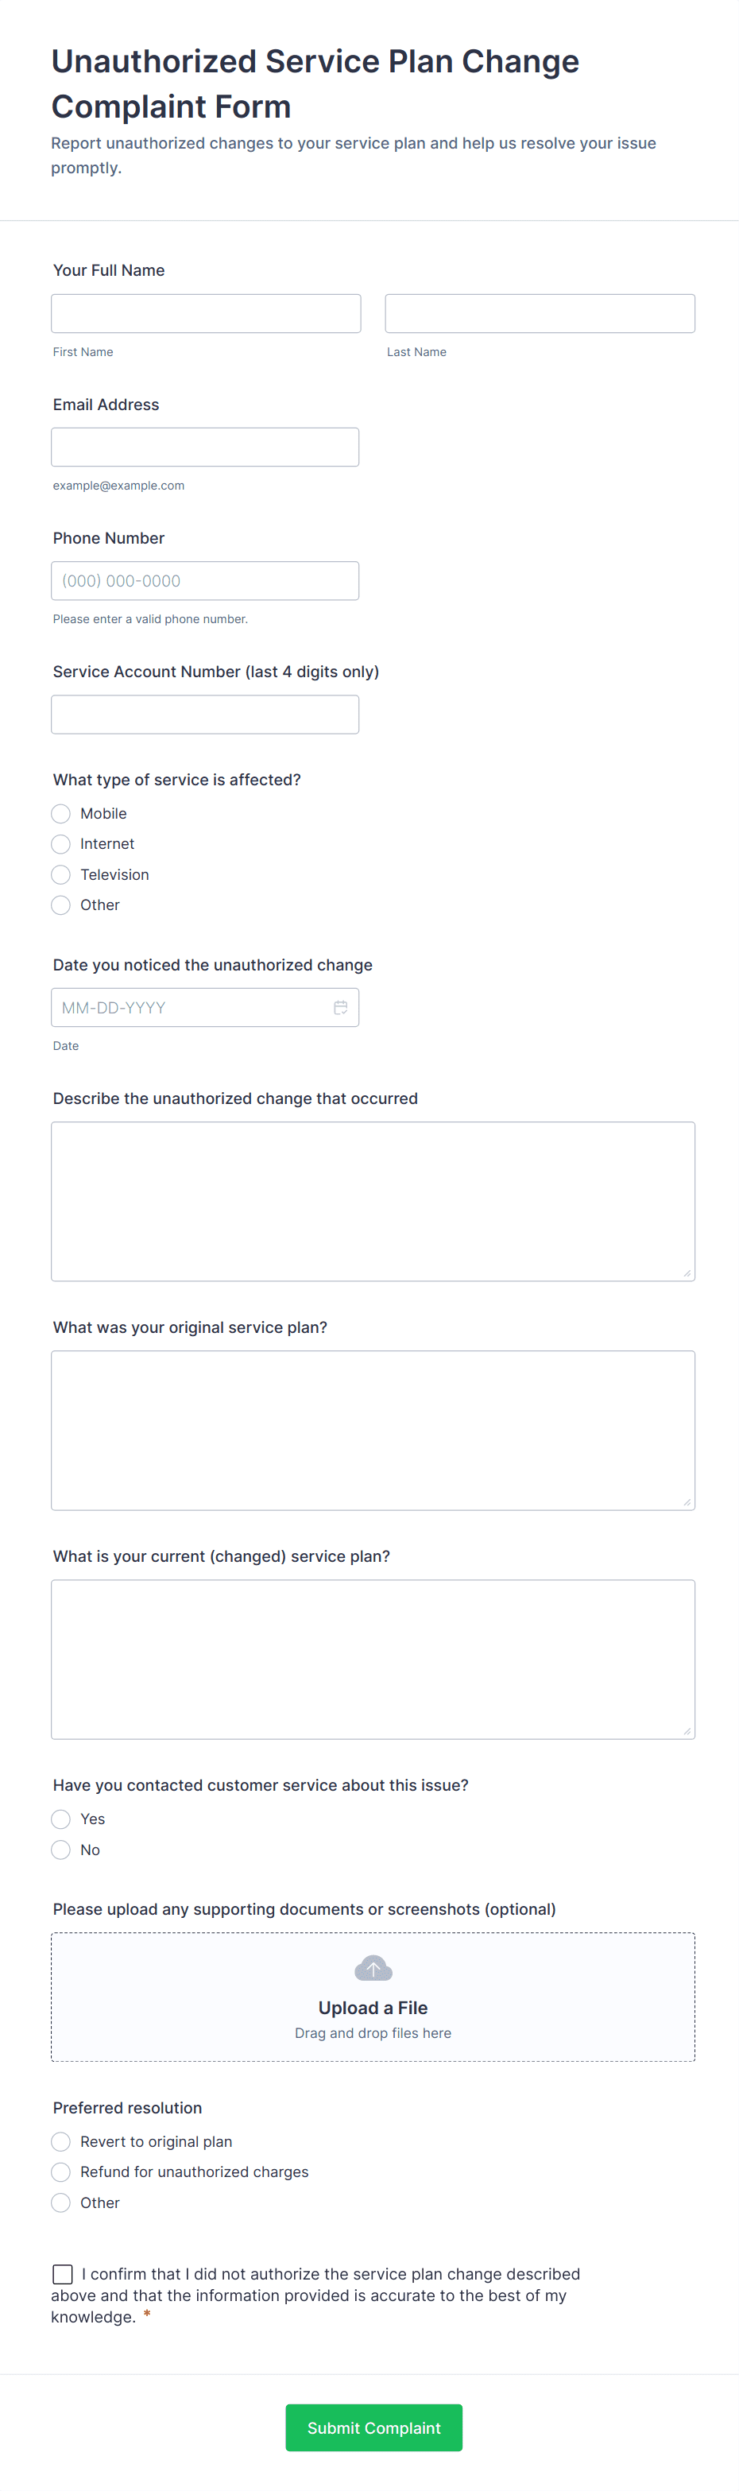Viewport: 739px width, 2491px height.
Task: Choose Refund for unauthorized charges
Action: point(61,2172)
